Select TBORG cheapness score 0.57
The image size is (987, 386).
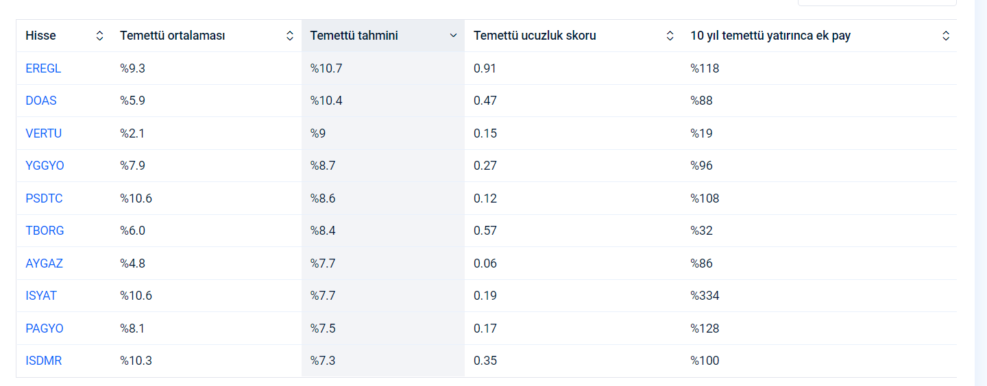click(x=485, y=231)
